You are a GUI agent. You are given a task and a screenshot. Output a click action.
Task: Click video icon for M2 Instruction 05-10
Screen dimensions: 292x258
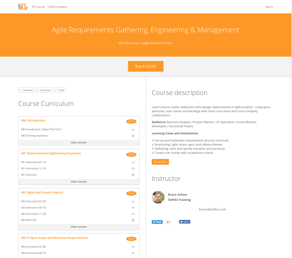click(x=133, y=208)
